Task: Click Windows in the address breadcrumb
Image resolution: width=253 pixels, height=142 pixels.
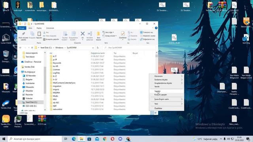Action: coord(59,48)
